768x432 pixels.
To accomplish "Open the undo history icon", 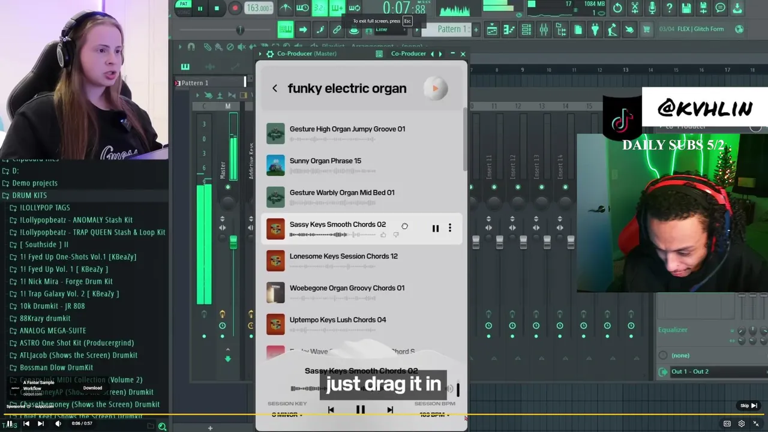I will point(617,8).
